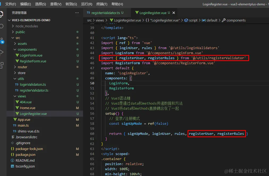Screen dimensions: 269x176
Task: Click git icon beside .gitignore
Action: click(12, 143)
